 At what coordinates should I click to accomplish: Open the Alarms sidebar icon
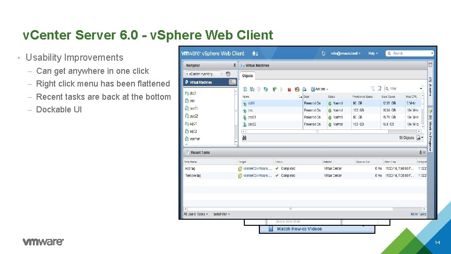430,65
